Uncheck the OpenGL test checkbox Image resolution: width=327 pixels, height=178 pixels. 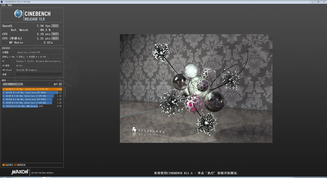(x=61, y=26)
